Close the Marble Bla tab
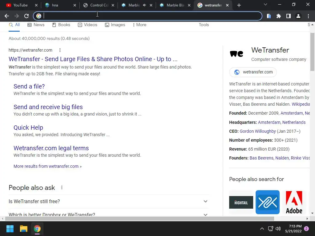 click(189, 5)
